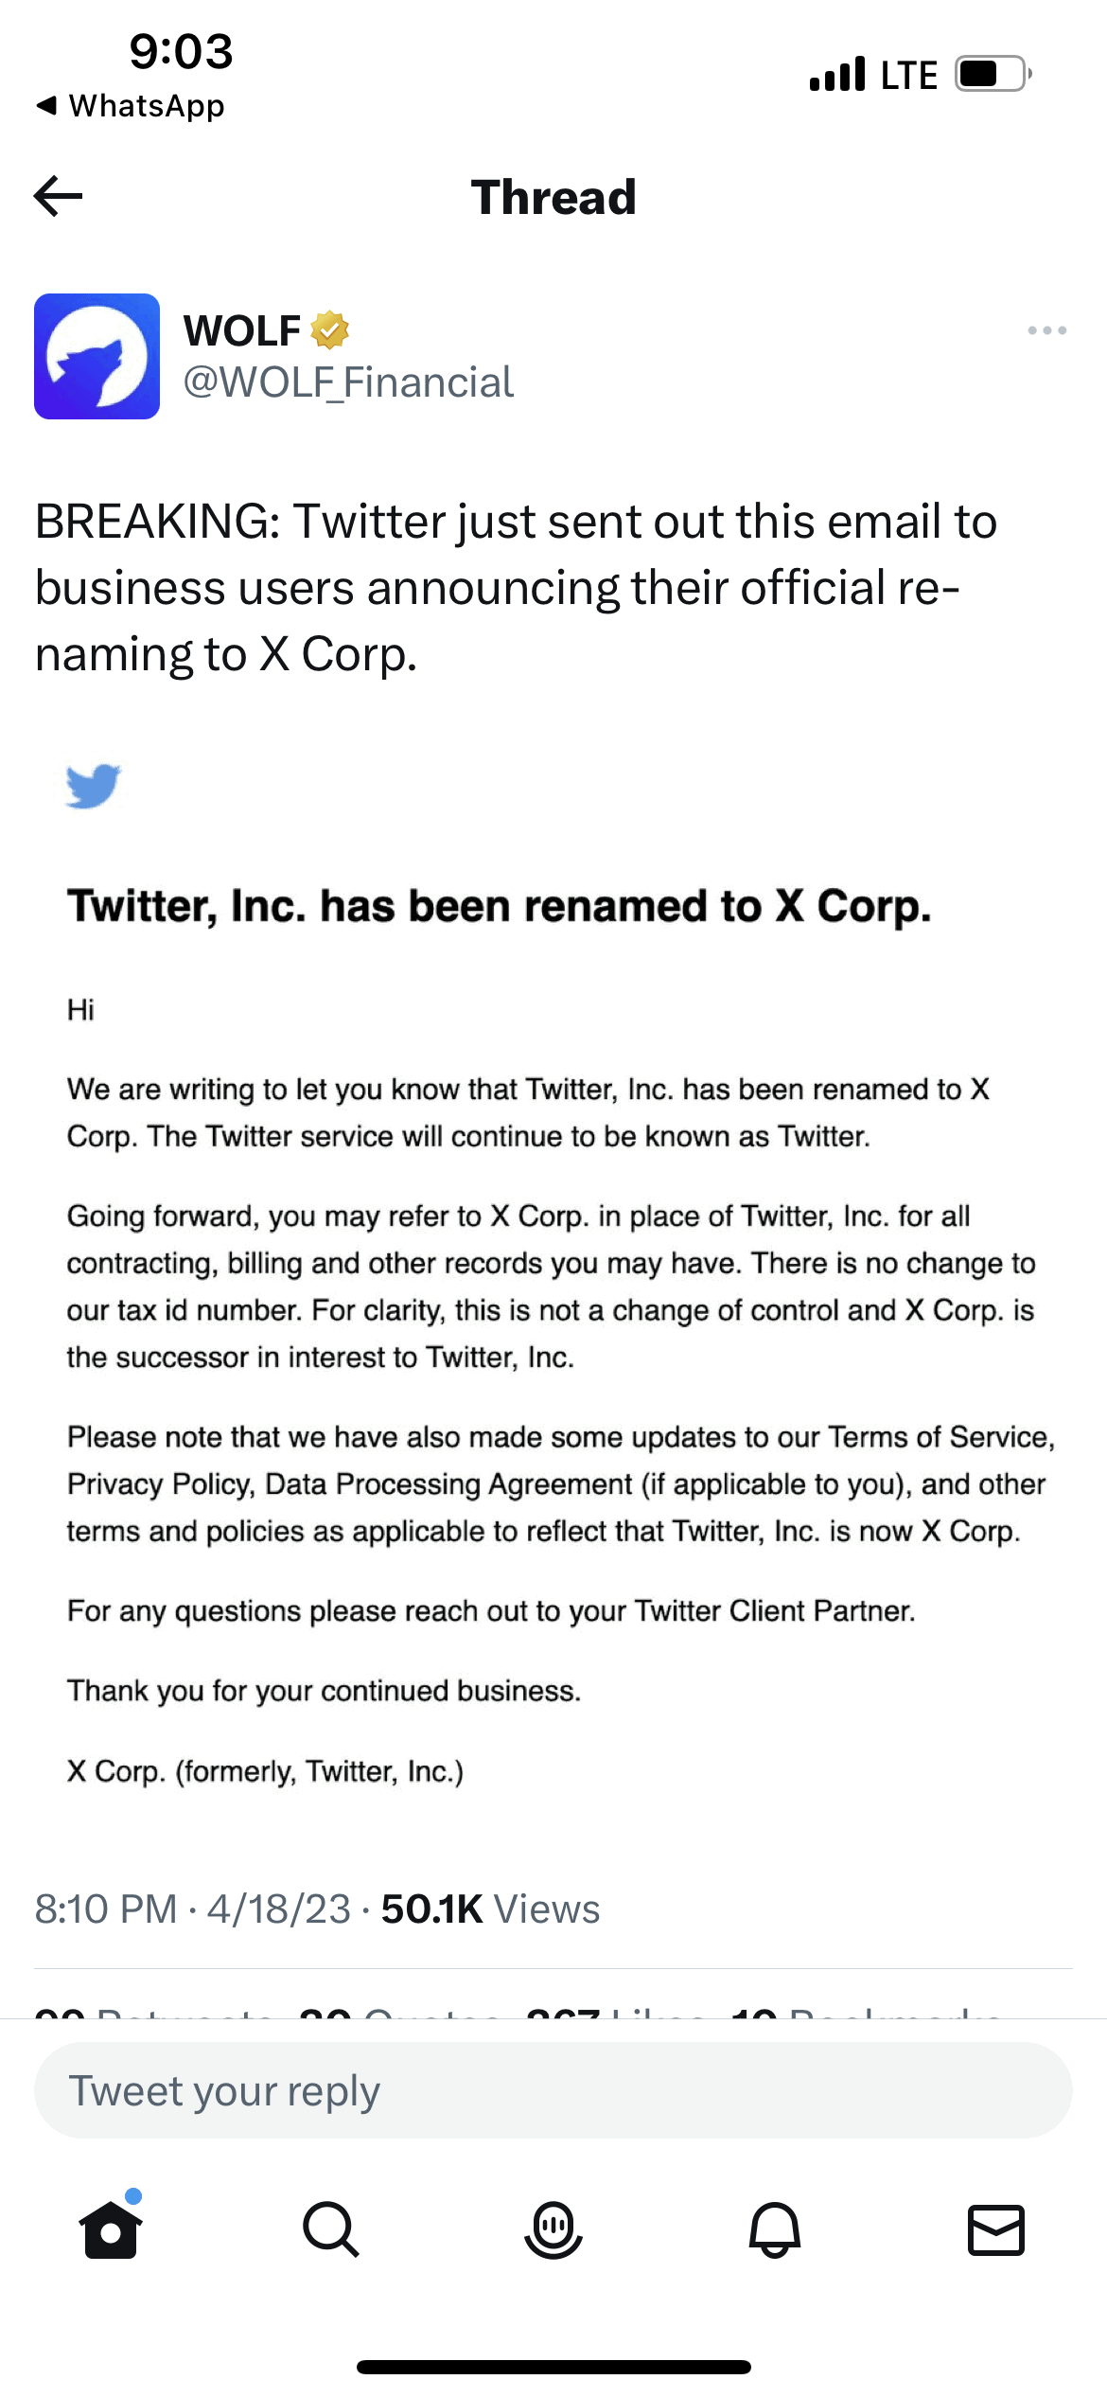
Task: Tap the 8:10 PM · 4/18/23 timestamp
Action: point(192,1909)
